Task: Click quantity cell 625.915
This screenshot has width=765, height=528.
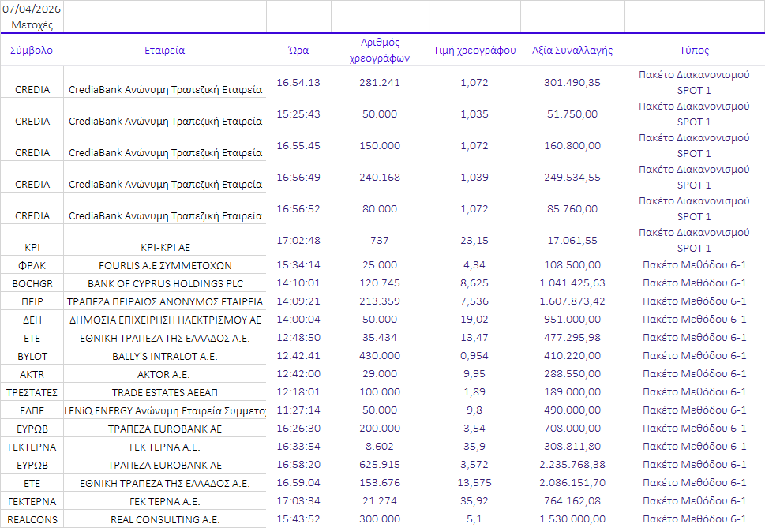Action: tap(380, 465)
